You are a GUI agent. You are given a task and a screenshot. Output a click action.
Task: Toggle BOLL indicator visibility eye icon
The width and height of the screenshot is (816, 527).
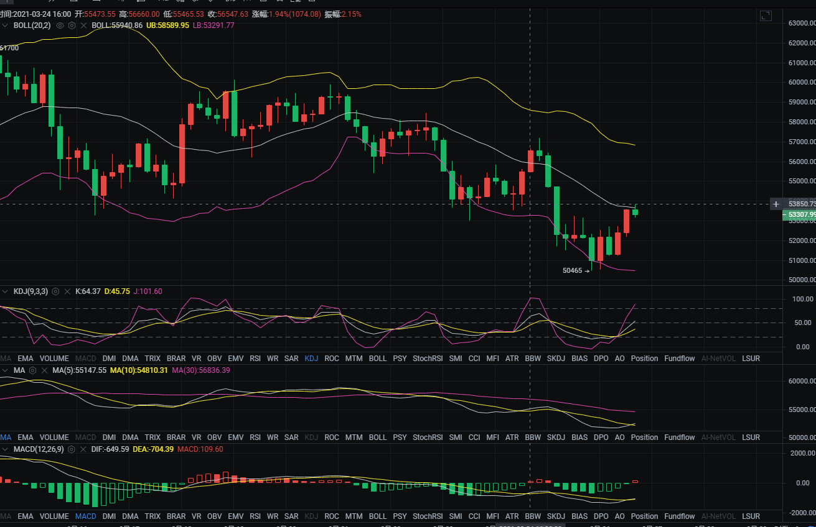coord(60,25)
